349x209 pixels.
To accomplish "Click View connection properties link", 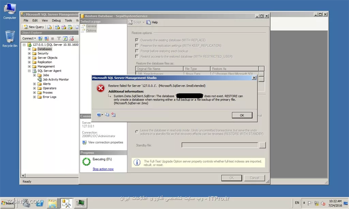I will point(106,142).
